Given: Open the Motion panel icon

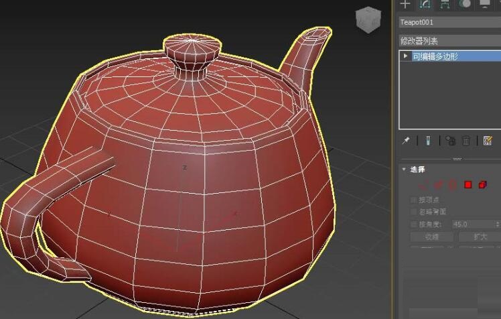Looking at the screenshot, I should click(464, 4).
